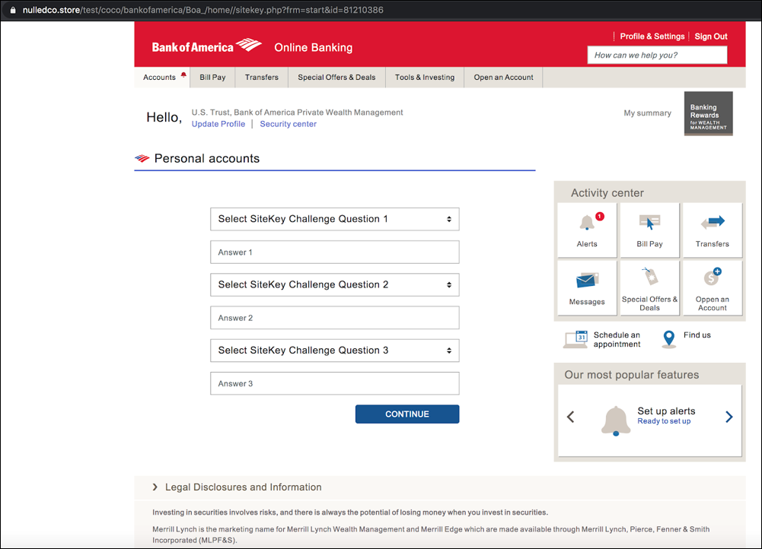Open the Accounts tab
Viewport: 762px width, 549px height.
[x=162, y=78]
